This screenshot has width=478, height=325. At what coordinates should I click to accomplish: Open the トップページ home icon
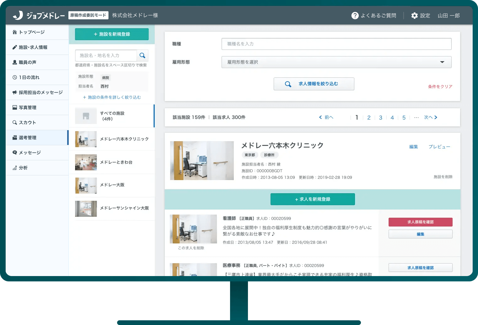point(14,32)
